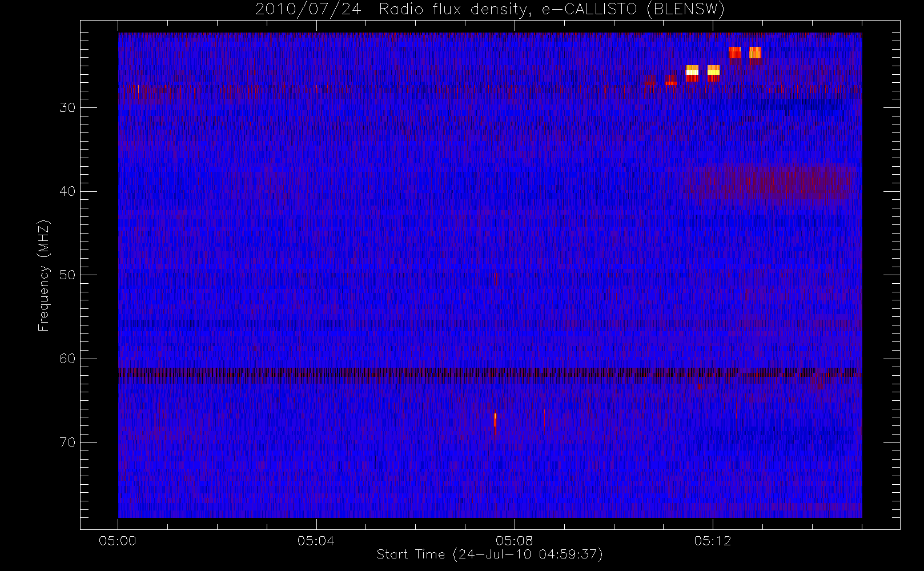Click the '30' frequency tick label
Screen dimensions: 924x571
point(67,108)
